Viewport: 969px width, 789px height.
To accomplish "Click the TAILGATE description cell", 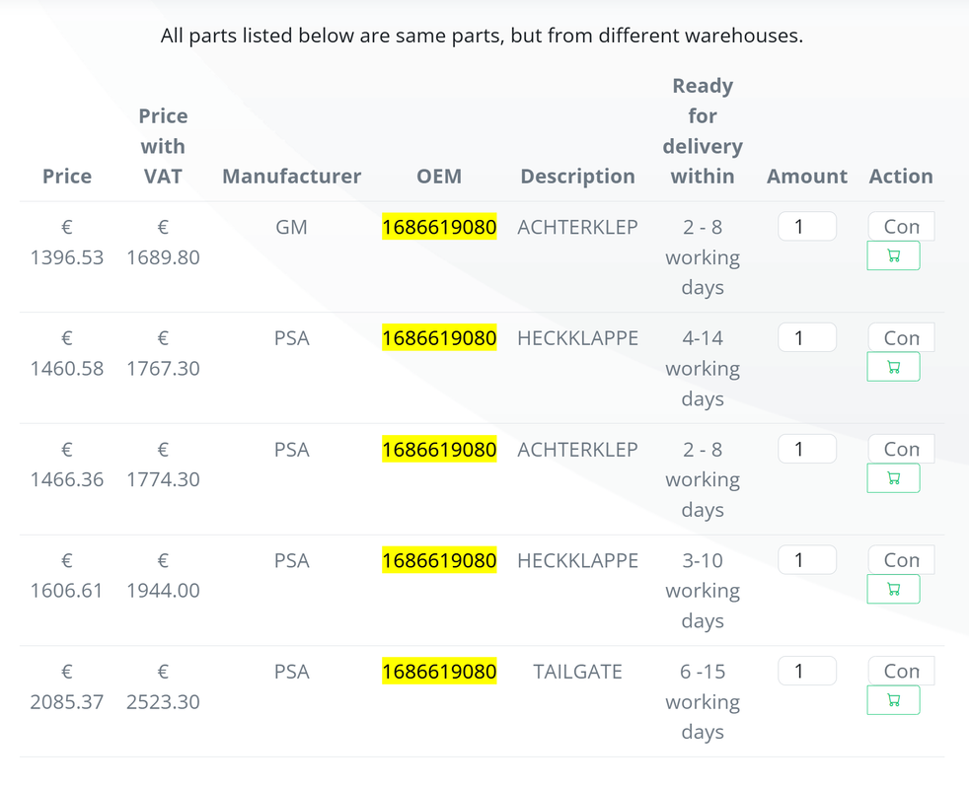I will click(x=578, y=672).
